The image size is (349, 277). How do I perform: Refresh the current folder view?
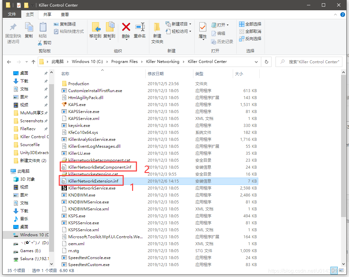[267, 62]
